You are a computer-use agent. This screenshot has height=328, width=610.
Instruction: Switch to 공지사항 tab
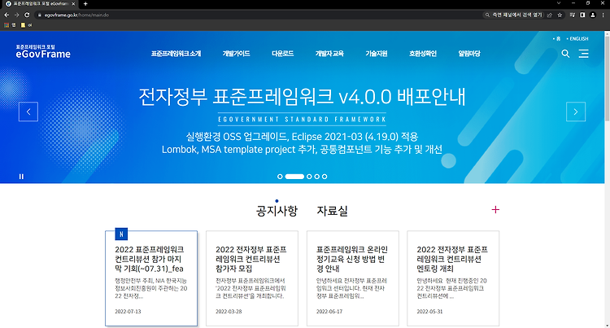coord(277,211)
